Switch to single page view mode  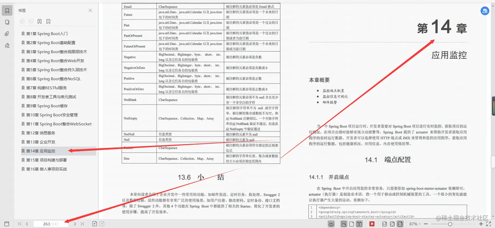(352, 224)
